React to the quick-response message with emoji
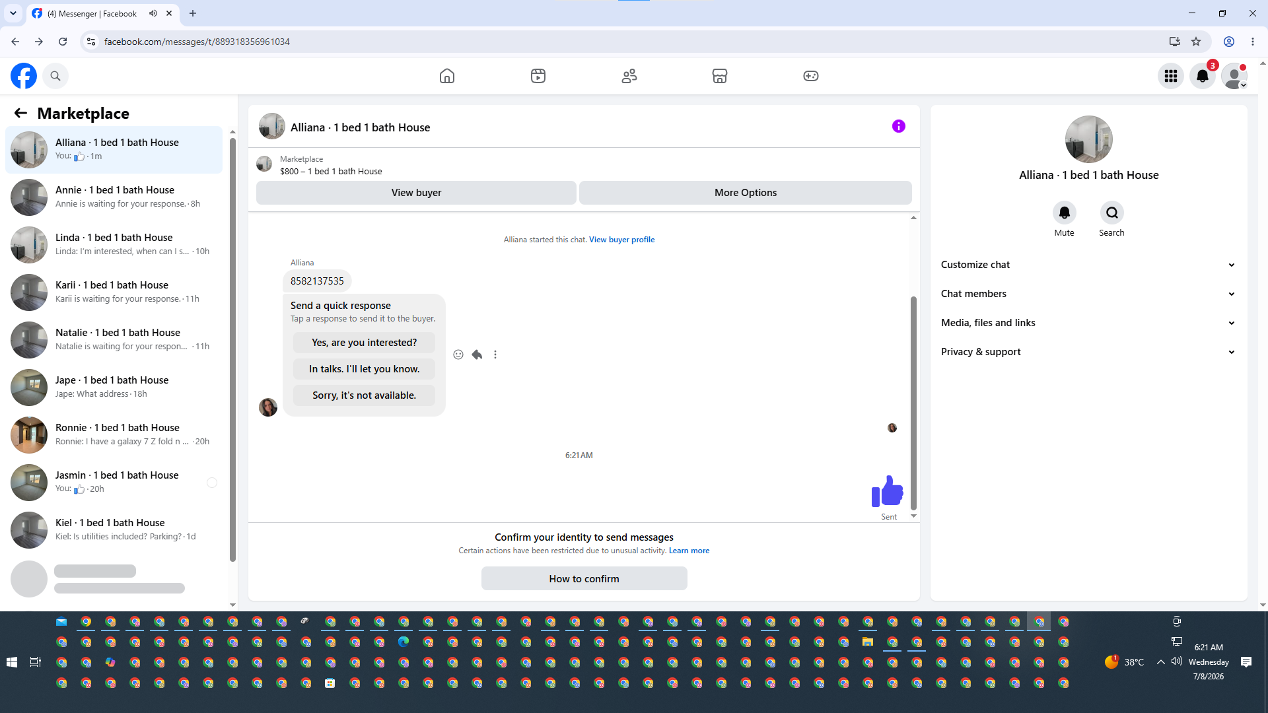The height and width of the screenshot is (713, 1268). pyautogui.click(x=458, y=355)
